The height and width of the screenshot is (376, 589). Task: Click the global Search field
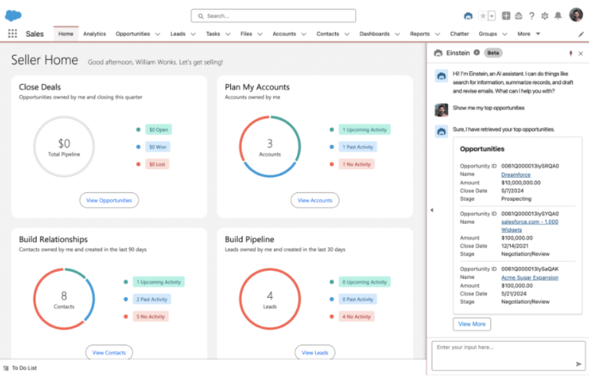[273, 15]
